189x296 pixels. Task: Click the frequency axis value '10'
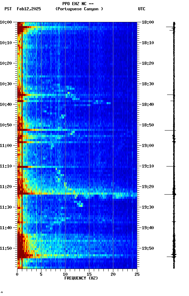click(65, 274)
